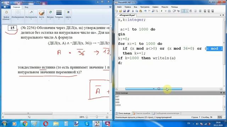Click the PascalABC editor horizontal scrollbar
227x127 pixels.
pyautogui.click(x=154, y=89)
